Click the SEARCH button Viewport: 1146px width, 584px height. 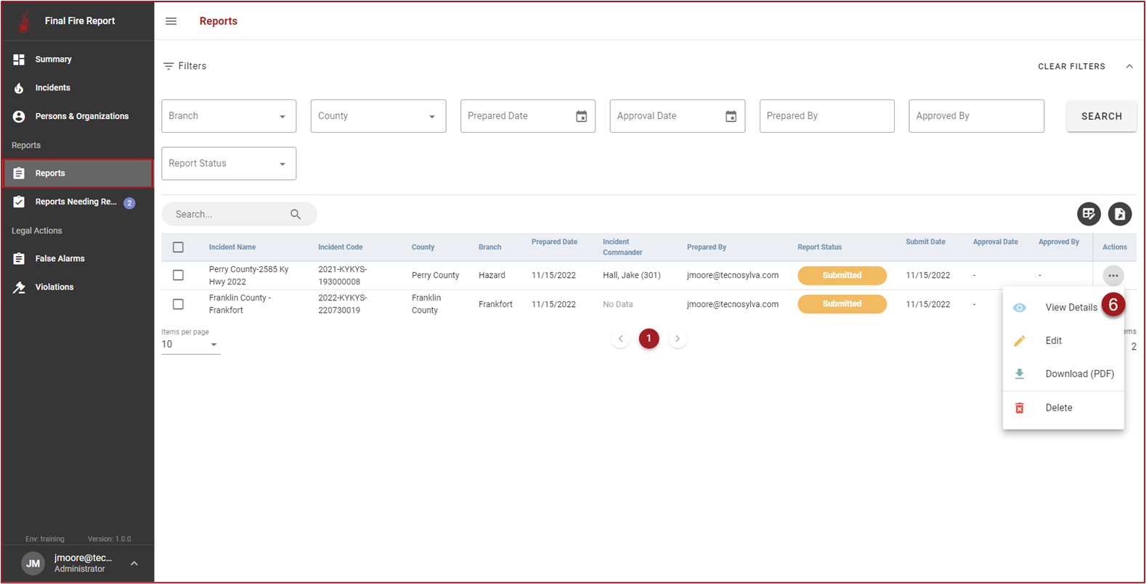[1101, 116]
